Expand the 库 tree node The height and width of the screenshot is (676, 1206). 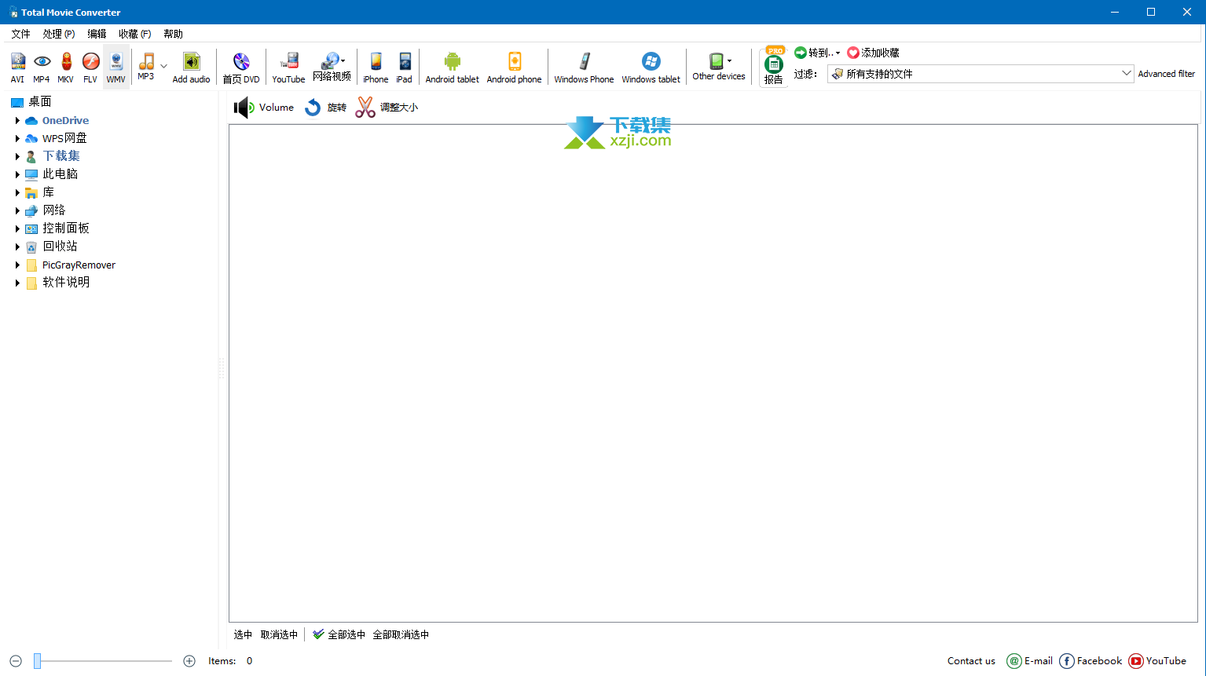click(x=17, y=192)
